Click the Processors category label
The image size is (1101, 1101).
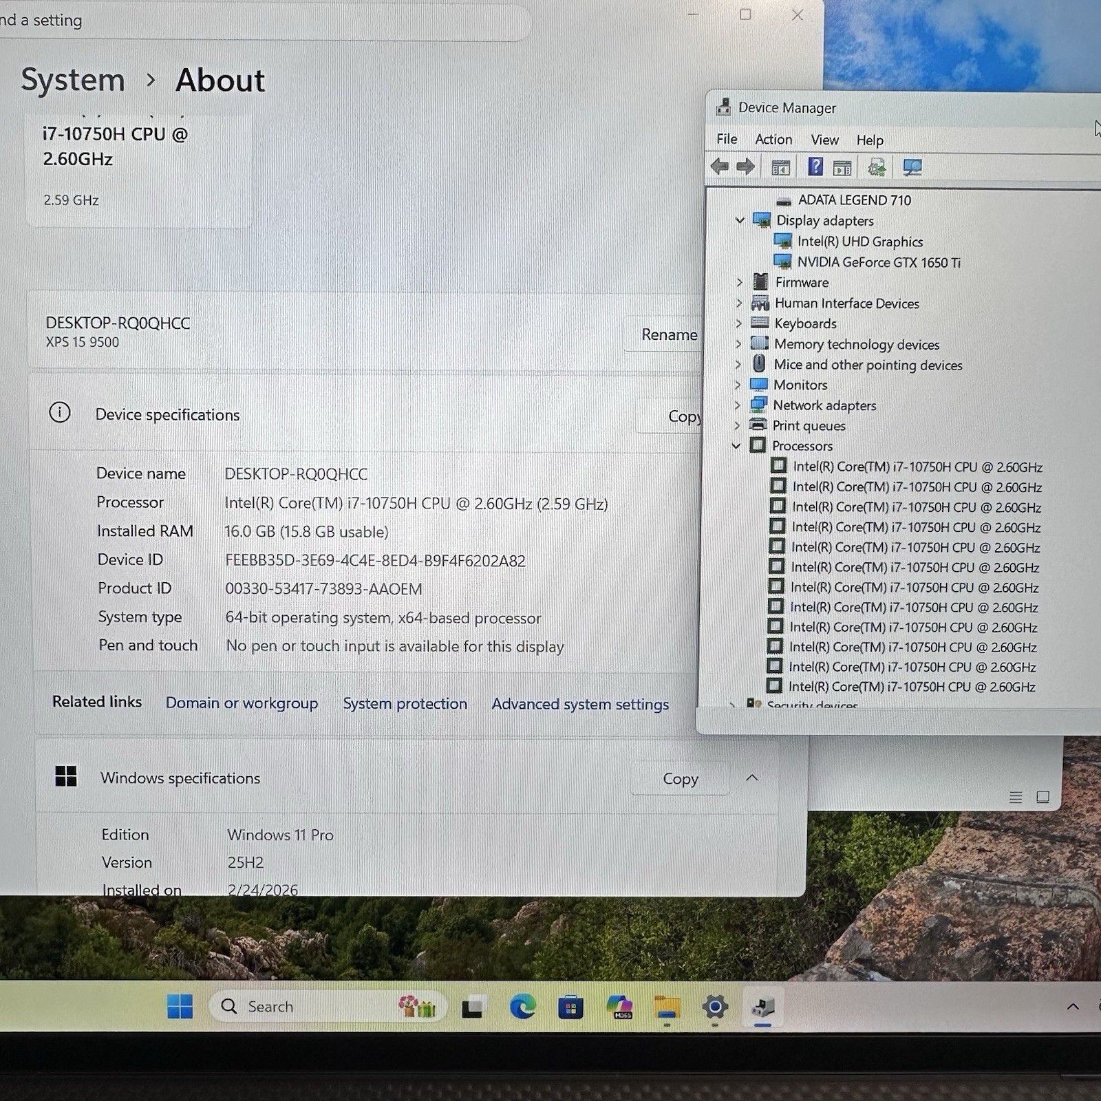802,446
